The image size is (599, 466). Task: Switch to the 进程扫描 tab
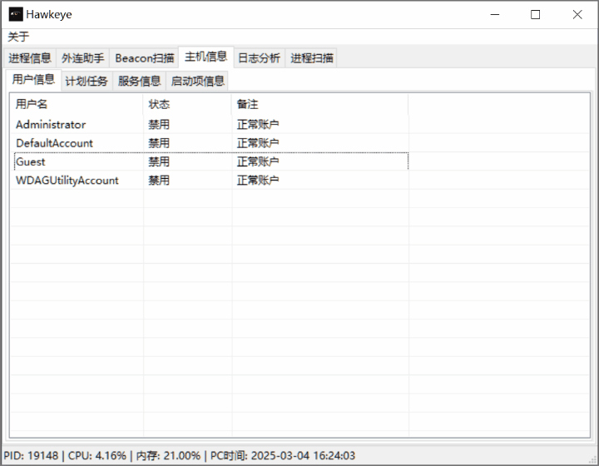coord(312,58)
